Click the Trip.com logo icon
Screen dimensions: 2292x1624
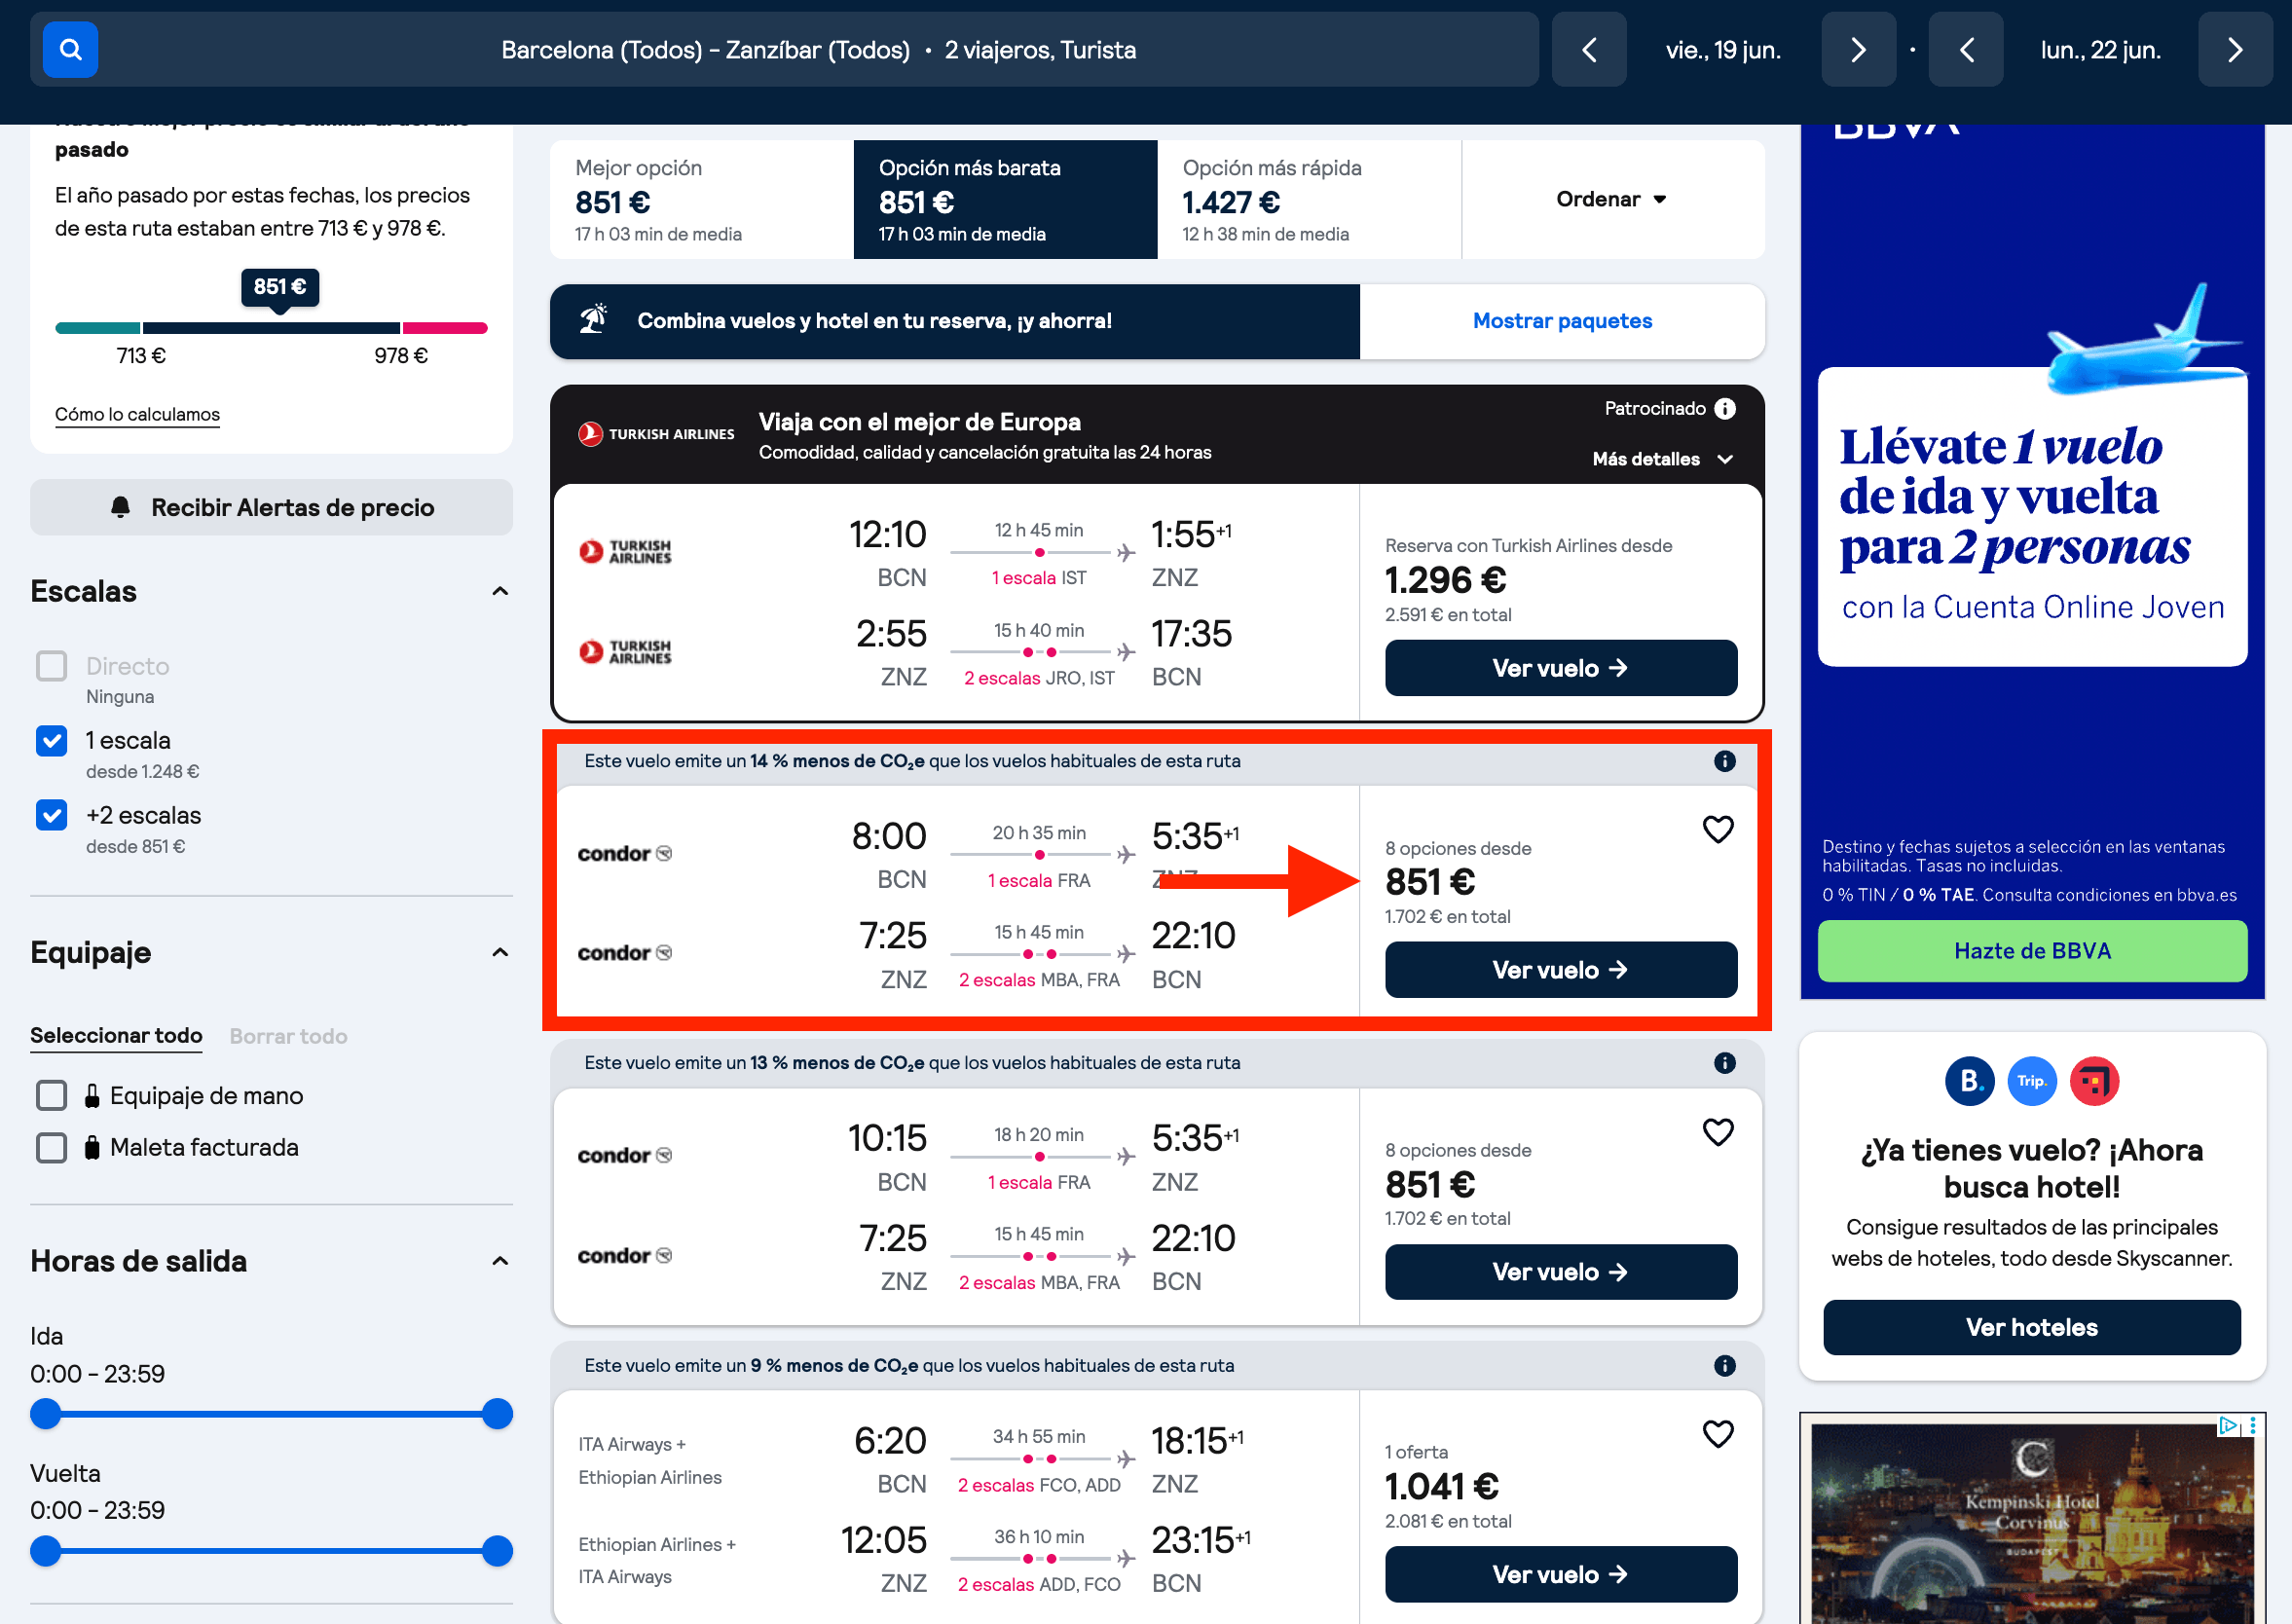2032,1081
